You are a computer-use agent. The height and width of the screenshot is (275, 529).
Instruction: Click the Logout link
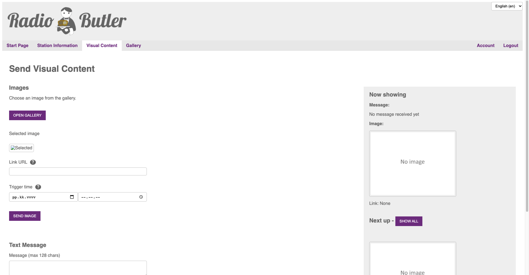pyautogui.click(x=511, y=46)
